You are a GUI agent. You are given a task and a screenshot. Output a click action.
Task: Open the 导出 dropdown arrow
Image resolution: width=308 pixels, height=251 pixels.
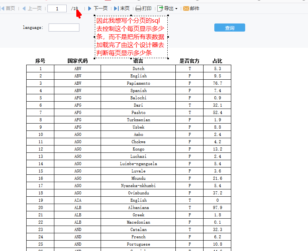click(176, 8)
